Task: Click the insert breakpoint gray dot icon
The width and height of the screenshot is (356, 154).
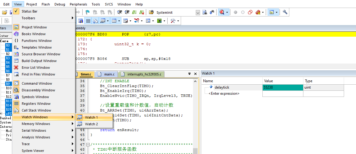Action: point(235,12)
